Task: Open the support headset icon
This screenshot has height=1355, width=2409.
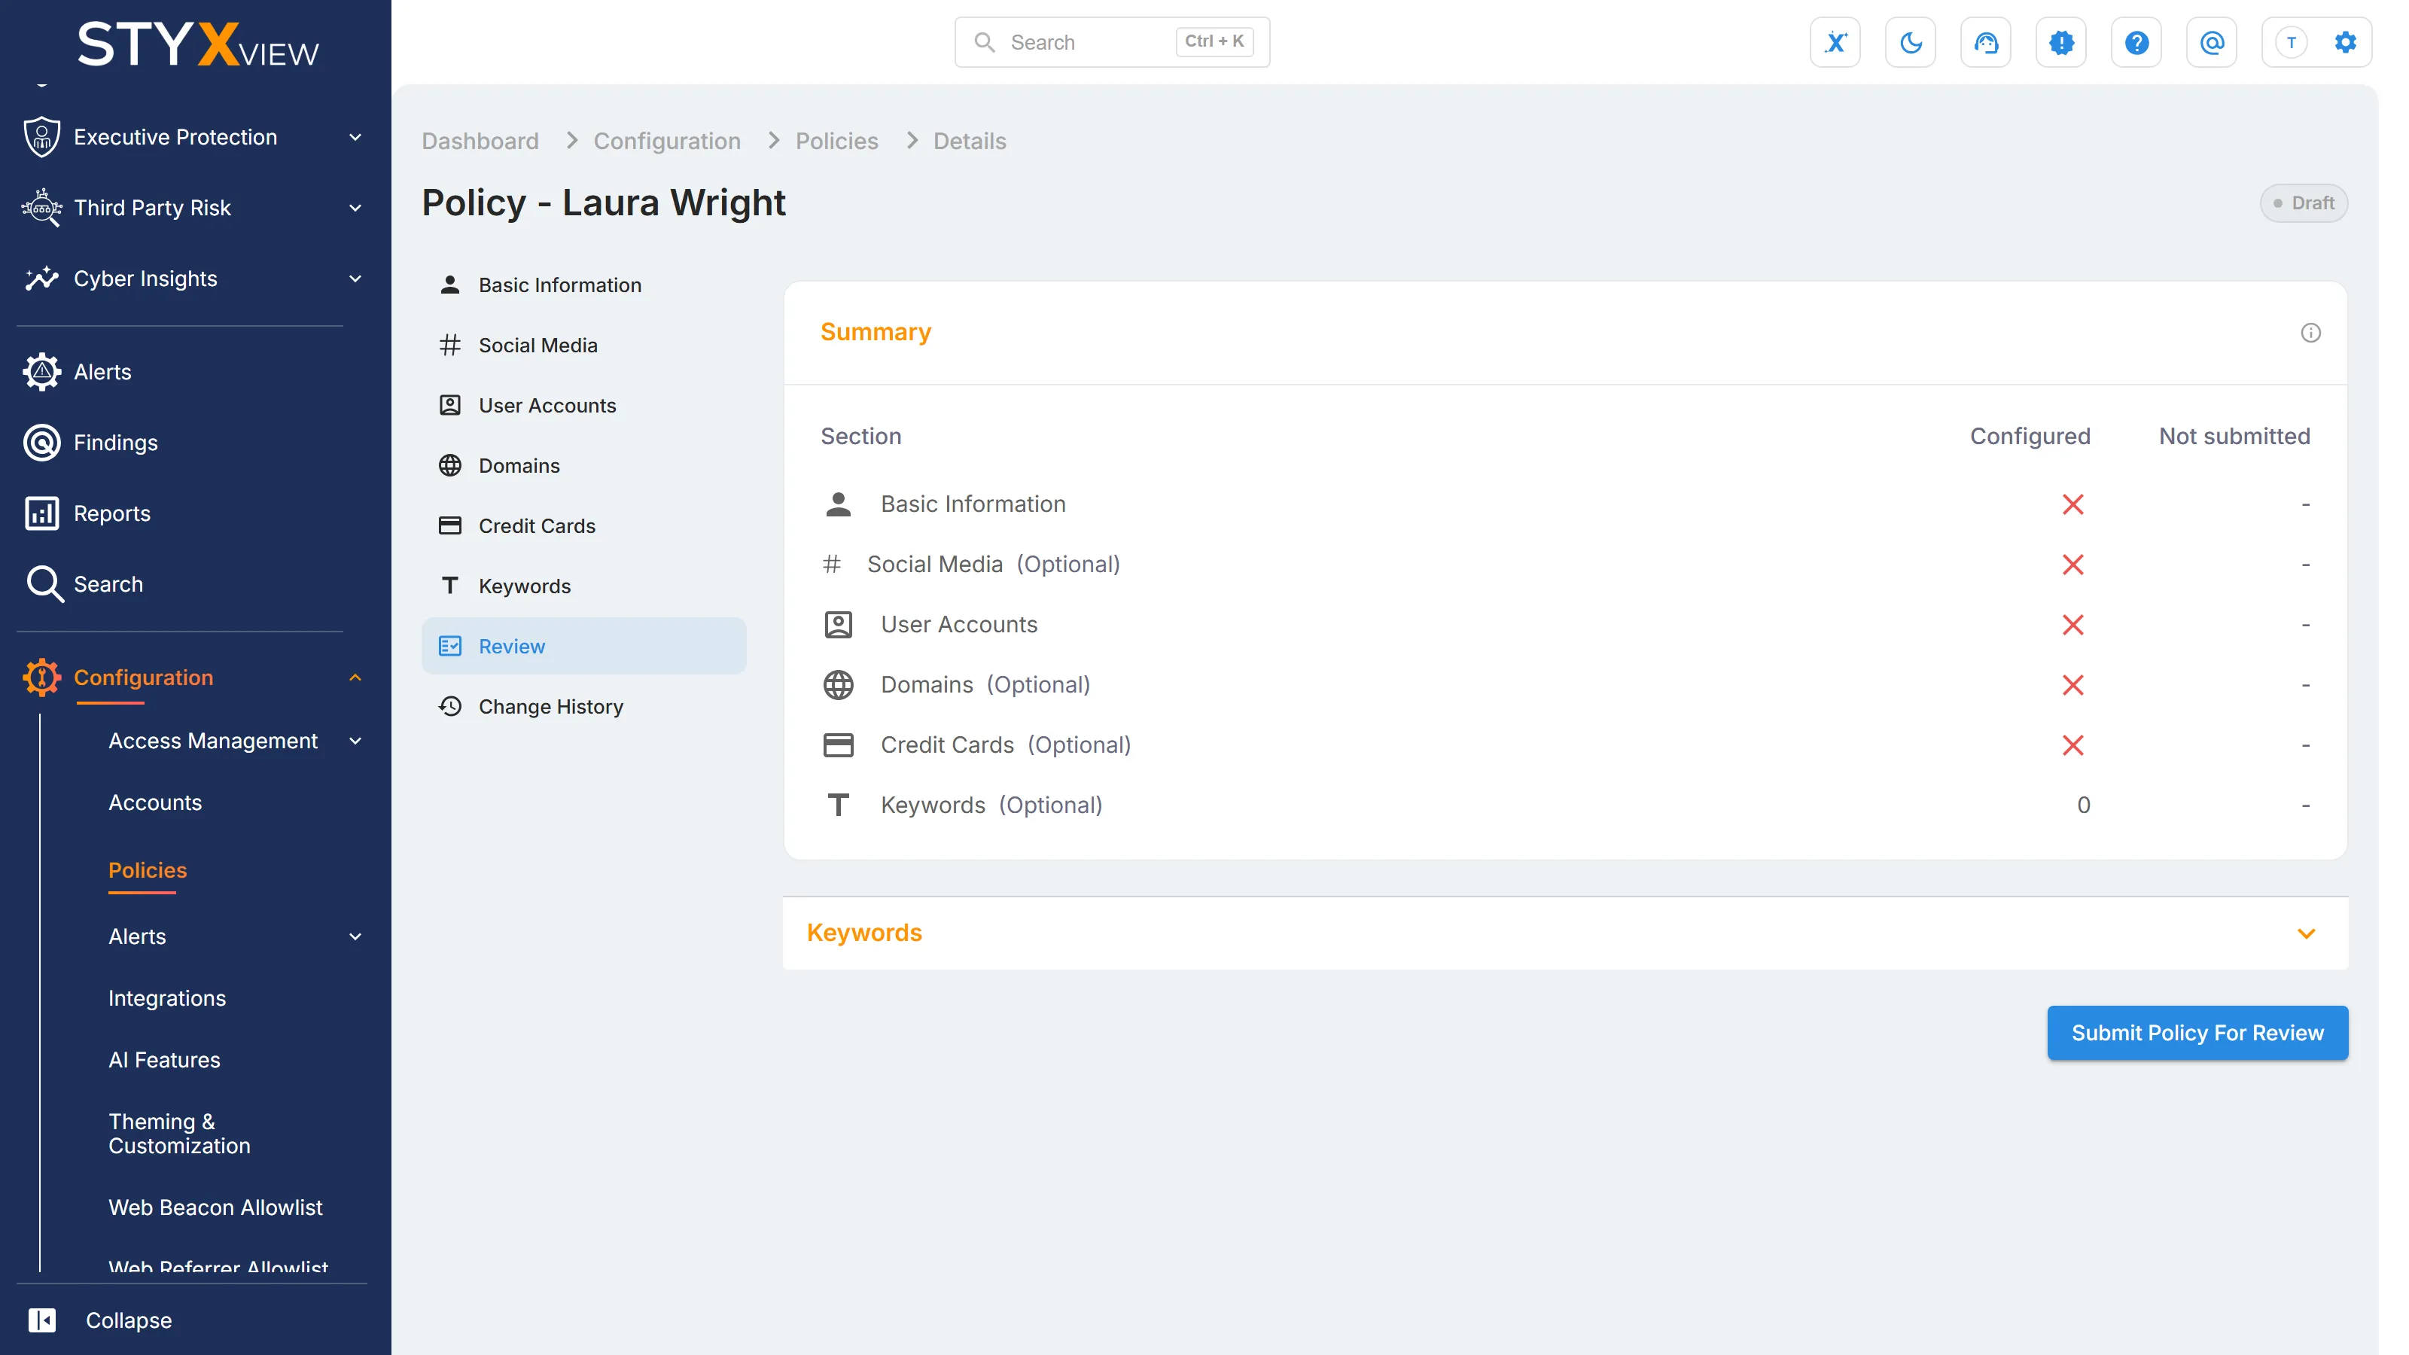Action: [1985, 42]
